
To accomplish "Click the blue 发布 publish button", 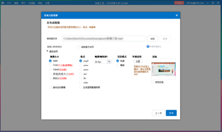I will click(x=171, y=113).
